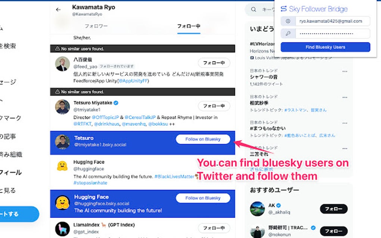Image resolution: width=381 pixels, height=238 pixels.
Task: Click the LlamaIndex llama avatar
Action: pos(62,229)
